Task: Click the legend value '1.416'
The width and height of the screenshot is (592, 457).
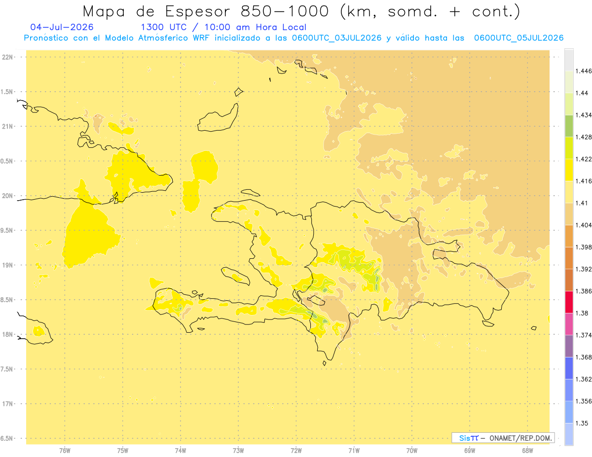Action: [584, 181]
